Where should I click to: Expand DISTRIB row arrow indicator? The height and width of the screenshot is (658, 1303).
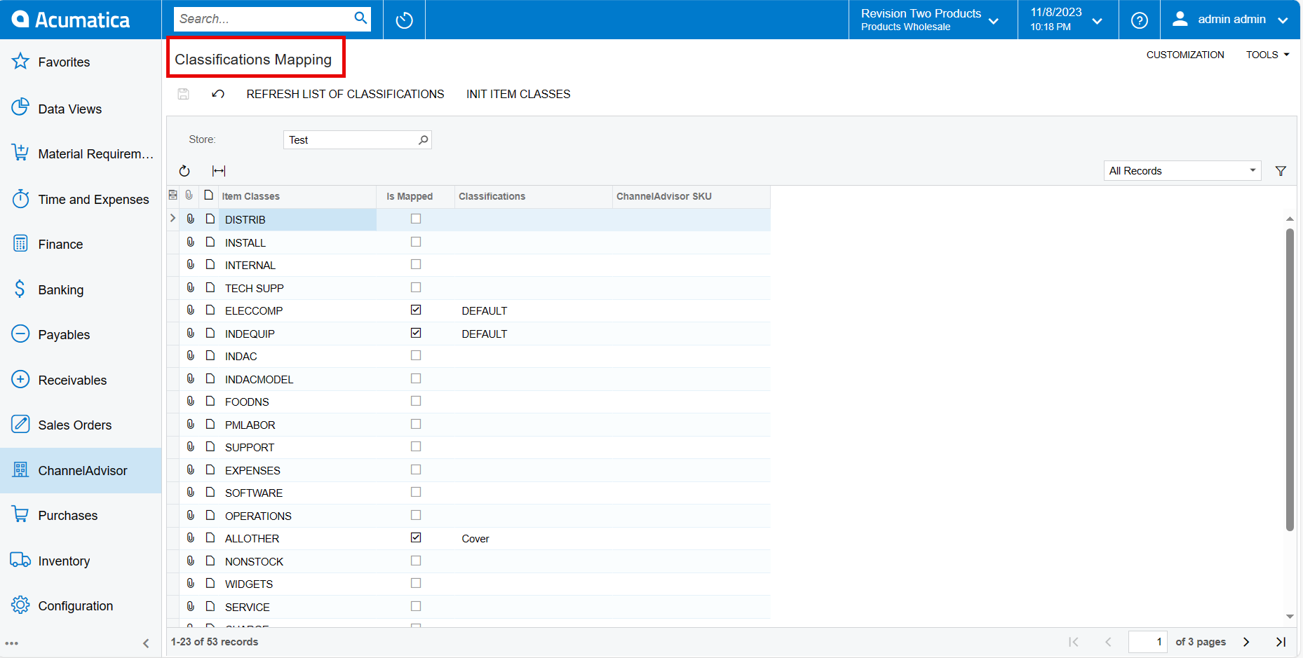173,219
